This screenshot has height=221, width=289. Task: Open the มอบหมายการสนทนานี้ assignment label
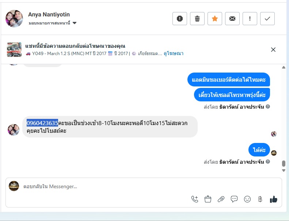point(49,23)
